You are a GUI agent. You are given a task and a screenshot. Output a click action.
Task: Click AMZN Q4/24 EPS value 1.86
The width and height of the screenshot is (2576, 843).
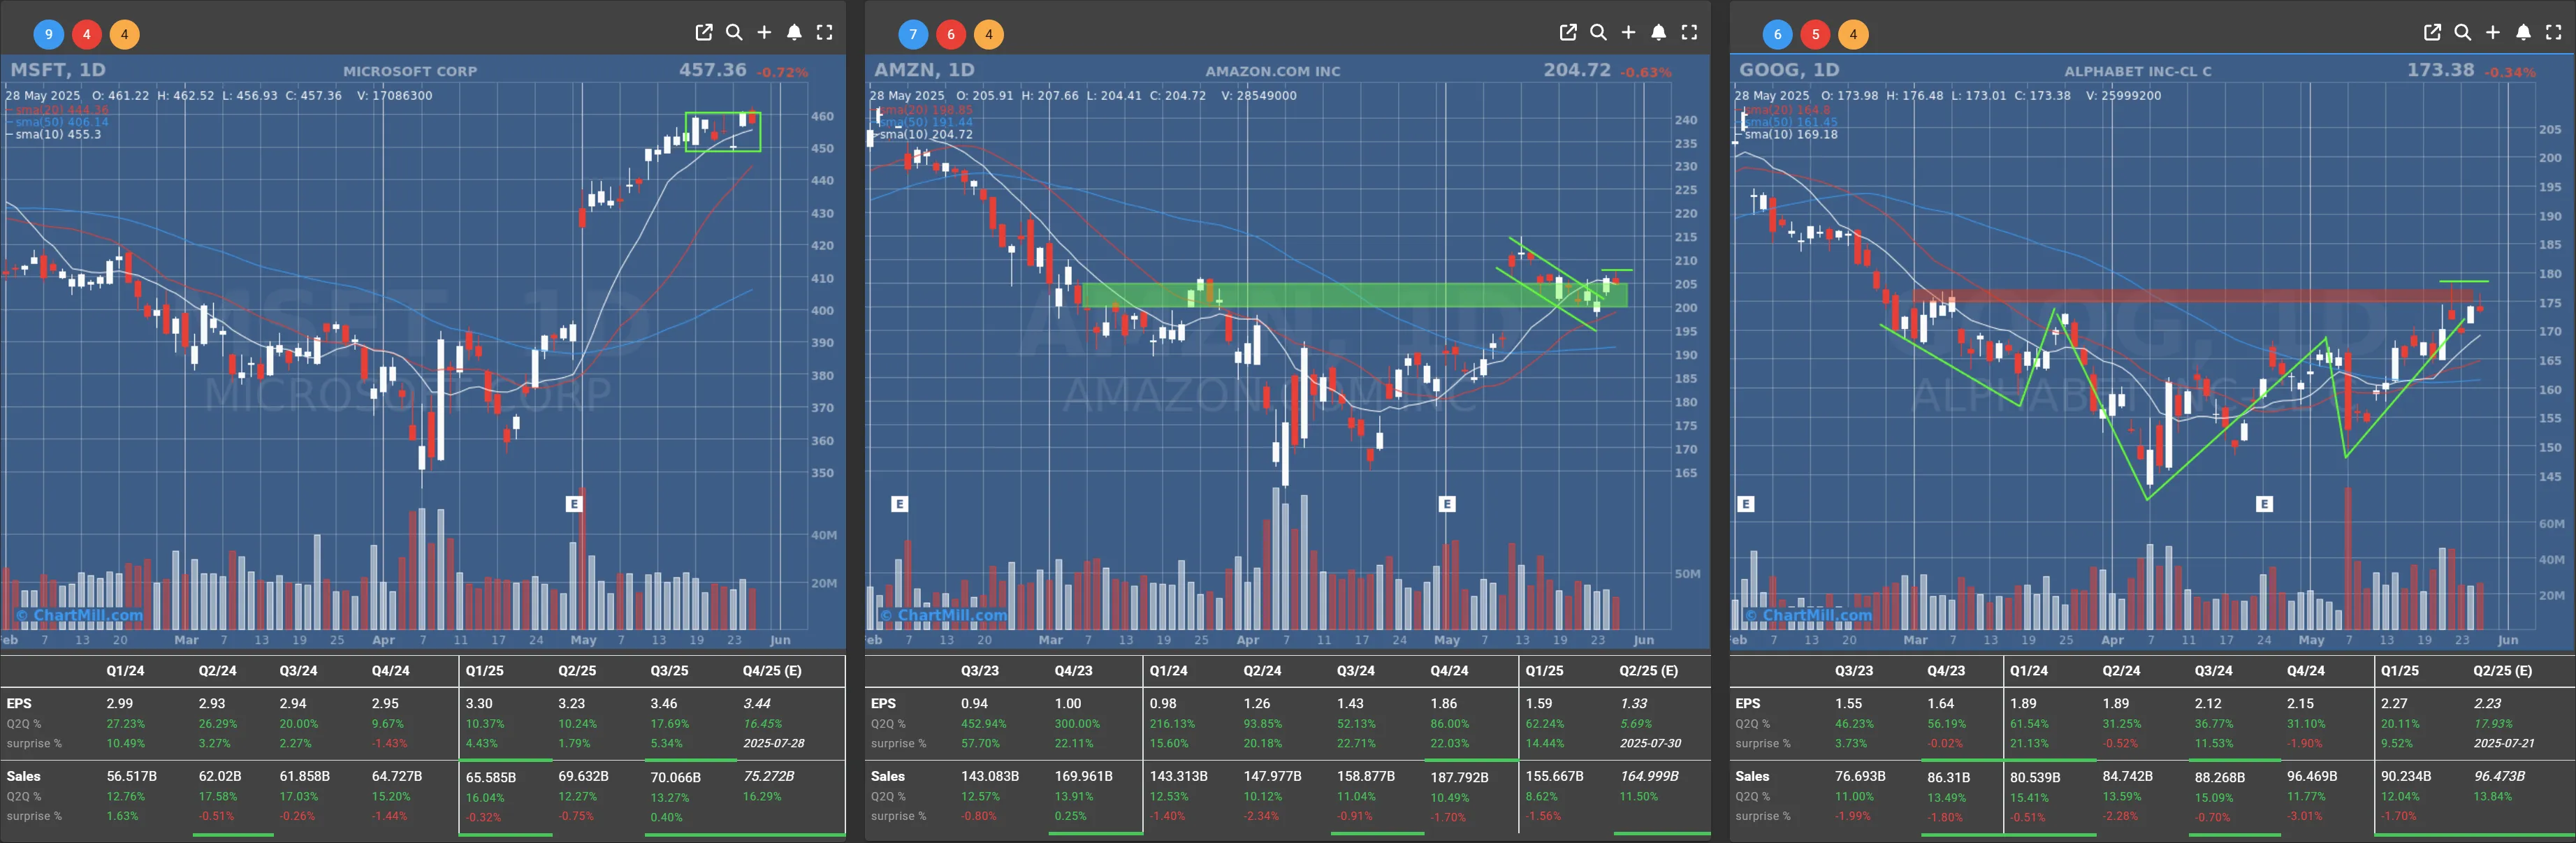click(x=1444, y=704)
